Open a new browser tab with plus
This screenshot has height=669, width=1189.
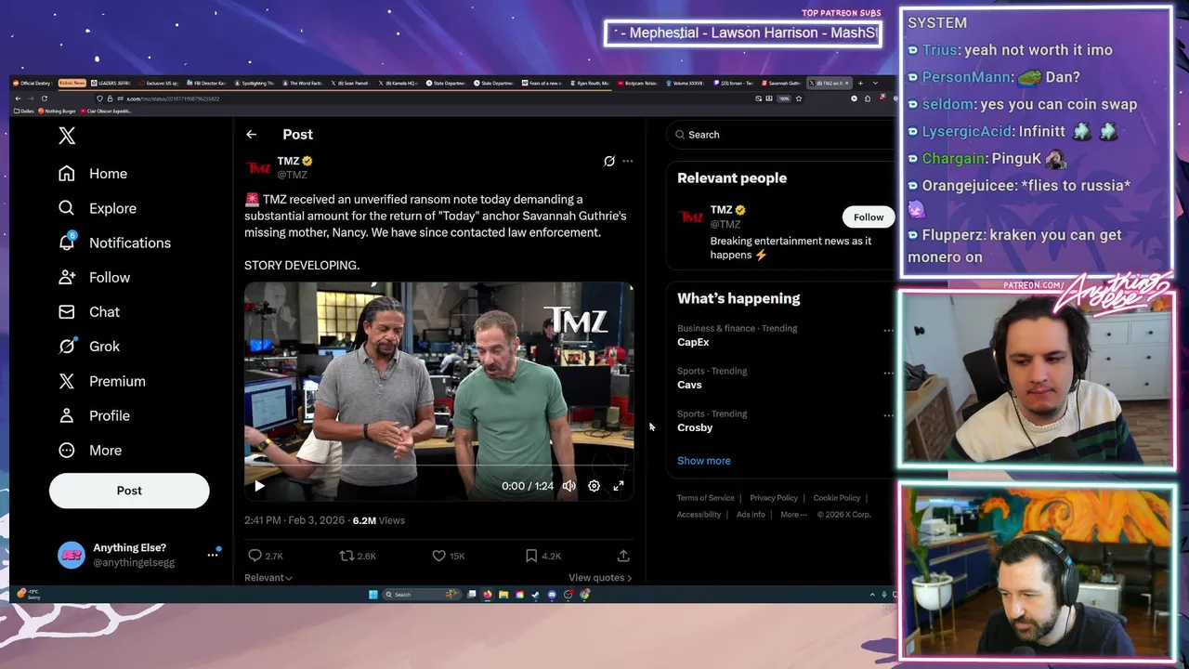pyautogui.click(x=860, y=84)
